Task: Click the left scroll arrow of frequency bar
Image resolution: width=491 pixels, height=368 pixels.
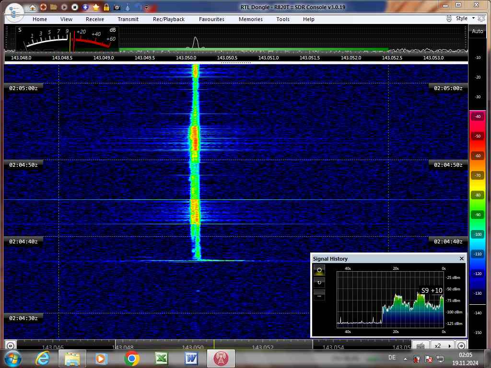Action: tap(11, 346)
